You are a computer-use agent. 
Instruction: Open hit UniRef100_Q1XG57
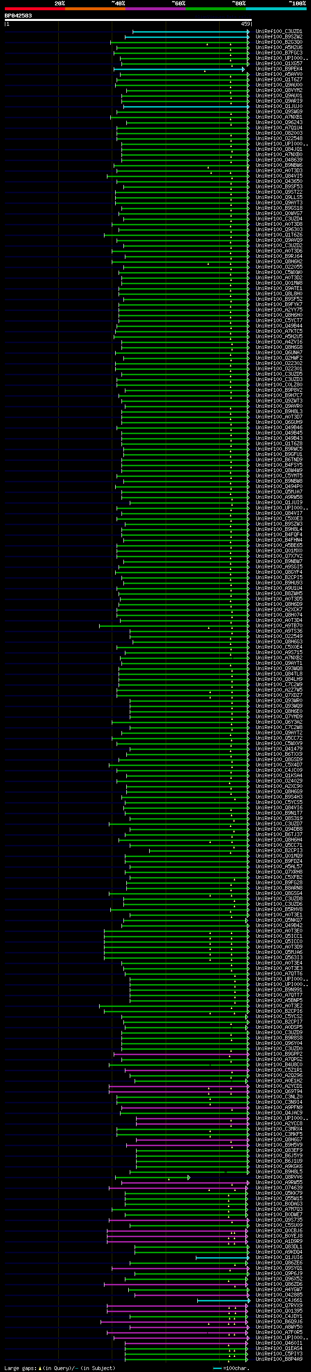pos(279,63)
